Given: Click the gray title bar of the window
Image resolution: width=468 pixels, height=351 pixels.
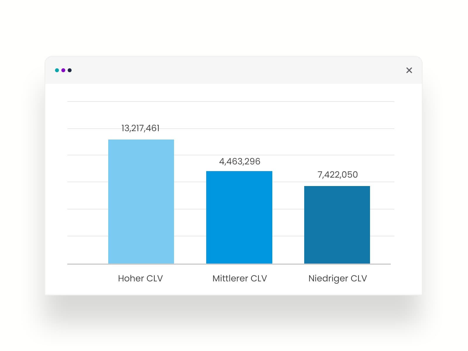Looking at the screenshot, I should click(234, 70).
